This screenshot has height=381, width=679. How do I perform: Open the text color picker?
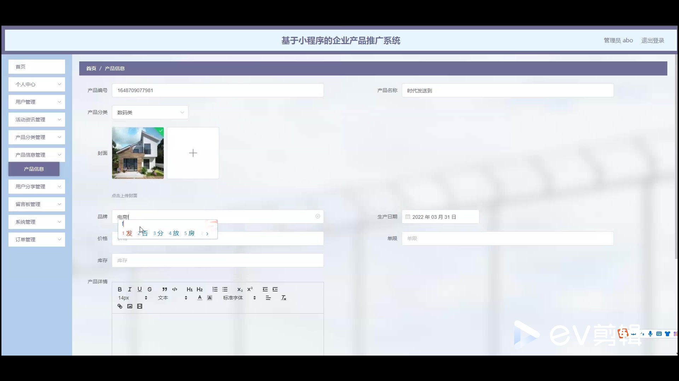(200, 298)
